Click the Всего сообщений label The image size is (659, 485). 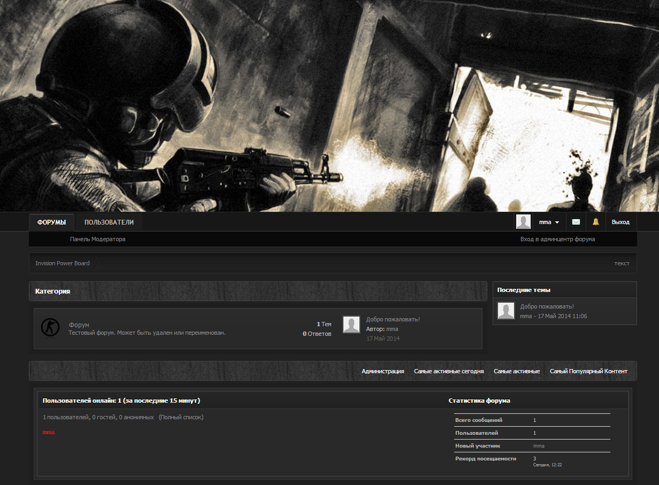(x=479, y=420)
